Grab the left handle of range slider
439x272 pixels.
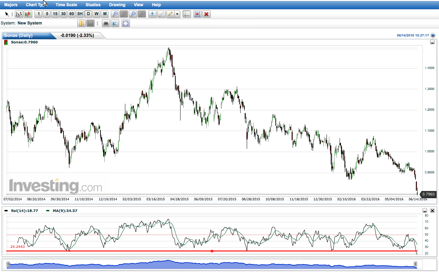click(8, 264)
